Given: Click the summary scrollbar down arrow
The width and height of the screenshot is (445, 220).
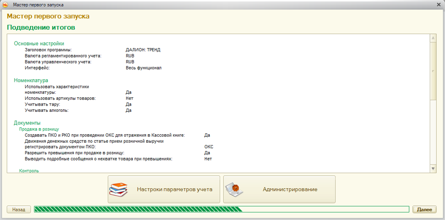Looking at the screenshot, I should [x=433, y=169].
